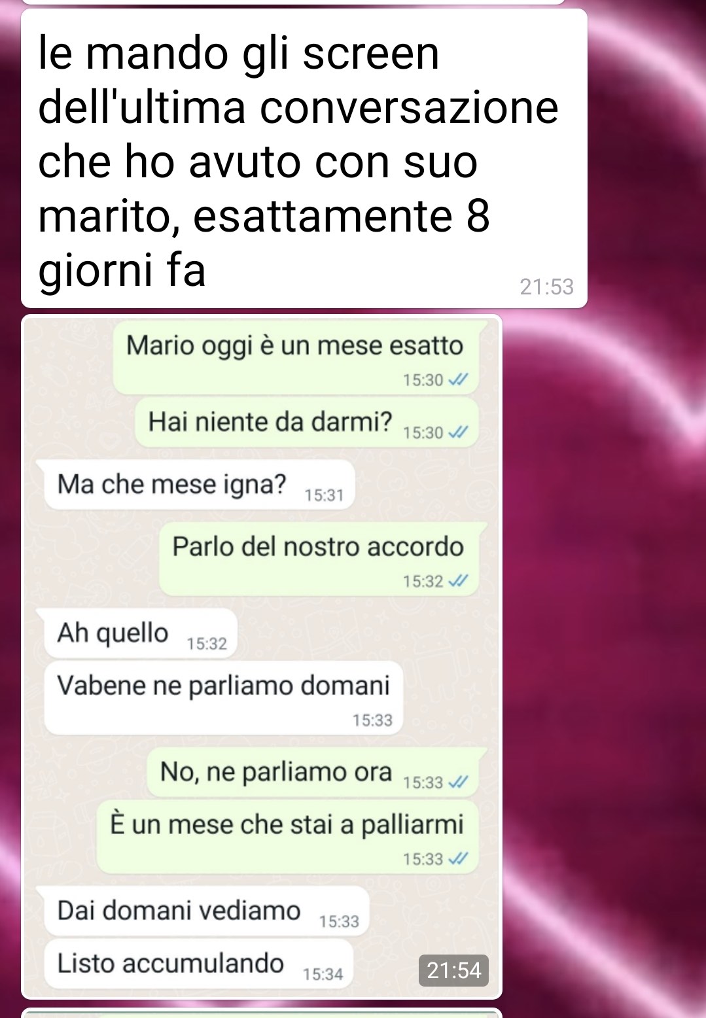The width and height of the screenshot is (706, 1018).
Task: Tap the read ticks under "È un mese che stai a palliarmi"
Action: [457, 859]
